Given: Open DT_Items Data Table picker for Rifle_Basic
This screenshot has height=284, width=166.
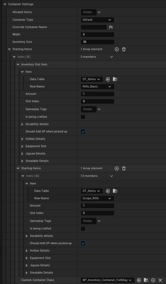Looking at the screenshot, I should pyautogui.click(x=92, y=79).
